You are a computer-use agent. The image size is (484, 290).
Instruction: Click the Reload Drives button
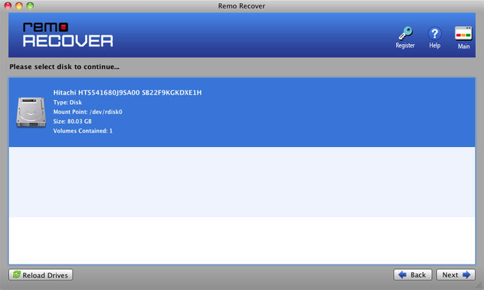41,275
